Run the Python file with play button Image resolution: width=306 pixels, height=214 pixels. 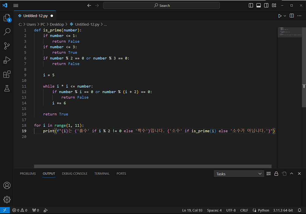coord(280,16)
